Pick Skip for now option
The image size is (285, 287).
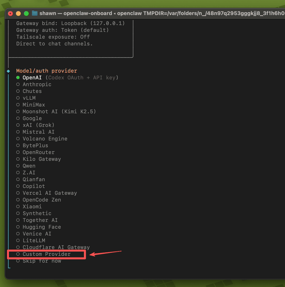click(42, 261)
